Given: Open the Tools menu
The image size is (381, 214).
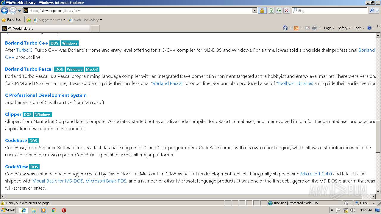Looking at the screenshot, I should [x=359, y=28].
